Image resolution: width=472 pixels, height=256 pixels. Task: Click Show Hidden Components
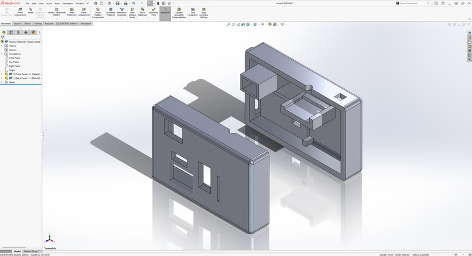(98, 13)
